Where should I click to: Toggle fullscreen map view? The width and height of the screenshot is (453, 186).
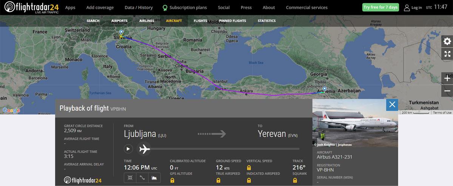(447, 54)
